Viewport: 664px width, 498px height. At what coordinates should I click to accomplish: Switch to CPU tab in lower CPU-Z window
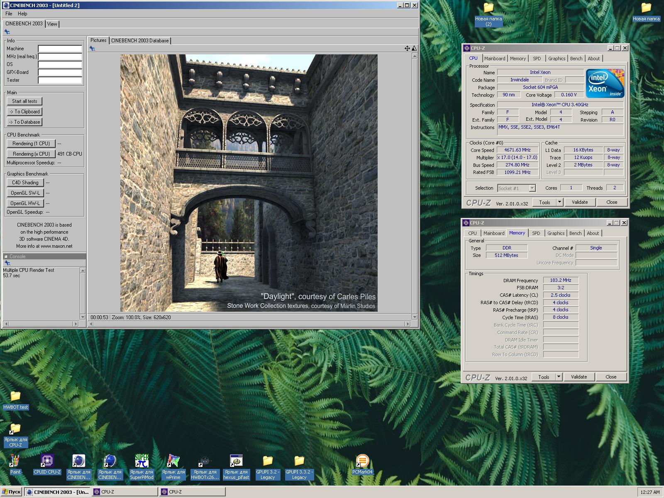[x=472, y=233]
